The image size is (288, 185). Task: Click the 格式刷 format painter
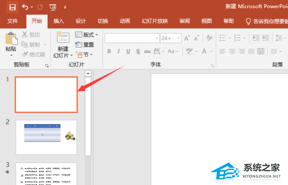[33, 54]
